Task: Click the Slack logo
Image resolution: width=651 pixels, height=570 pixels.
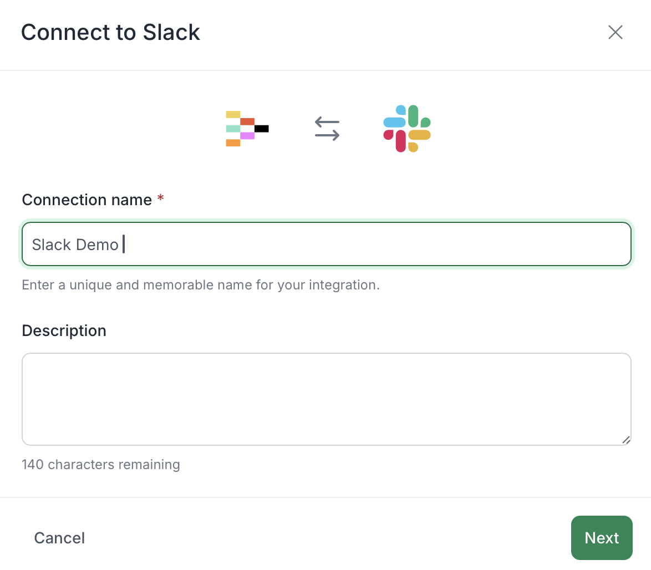Action: tap(407, 128)
